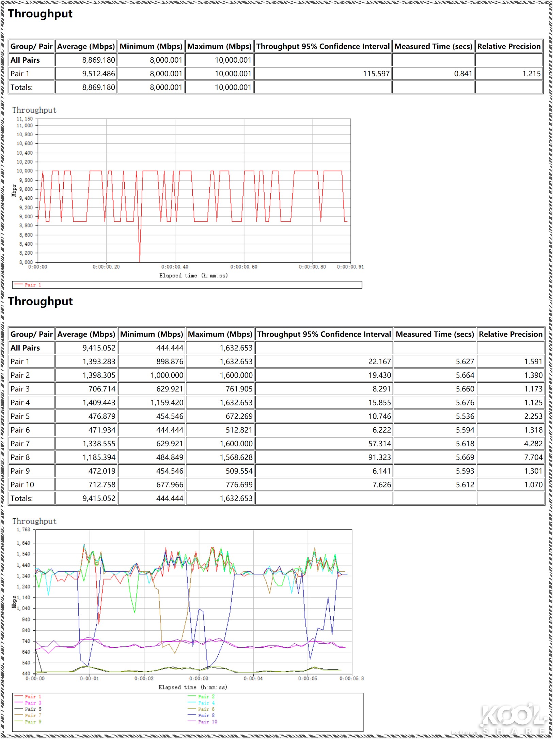Select the average value 1,393.283
553x739 pixels.
point(99,361)
